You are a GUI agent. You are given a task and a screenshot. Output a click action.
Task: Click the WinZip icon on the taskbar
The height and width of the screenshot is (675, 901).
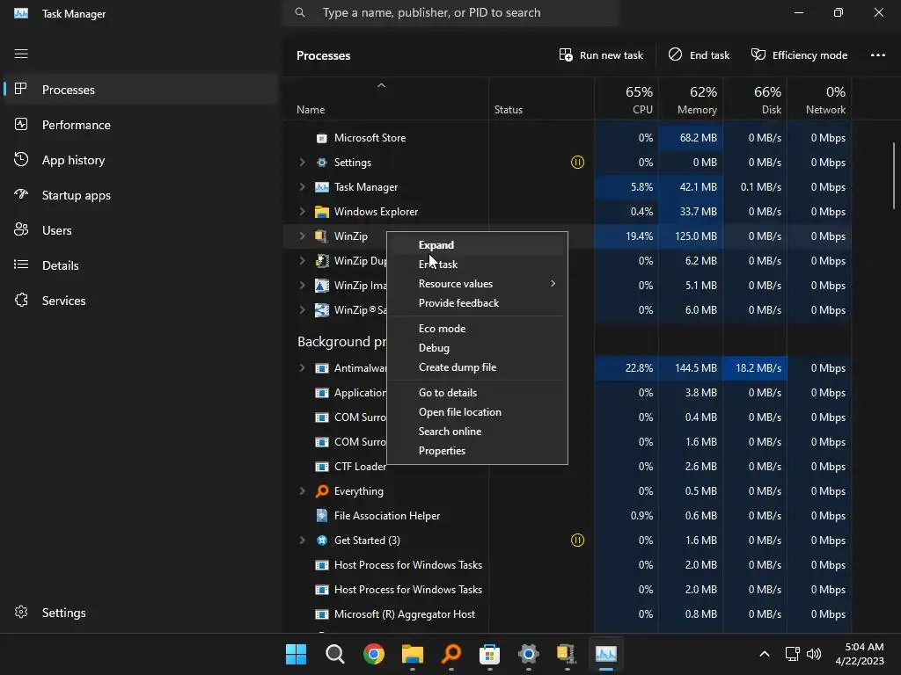[567, 654]
